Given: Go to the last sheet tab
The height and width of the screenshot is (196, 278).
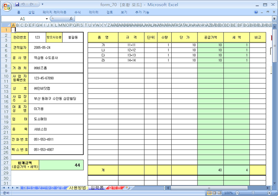Looking at the screenshot, I should click(x=17, y=188).
